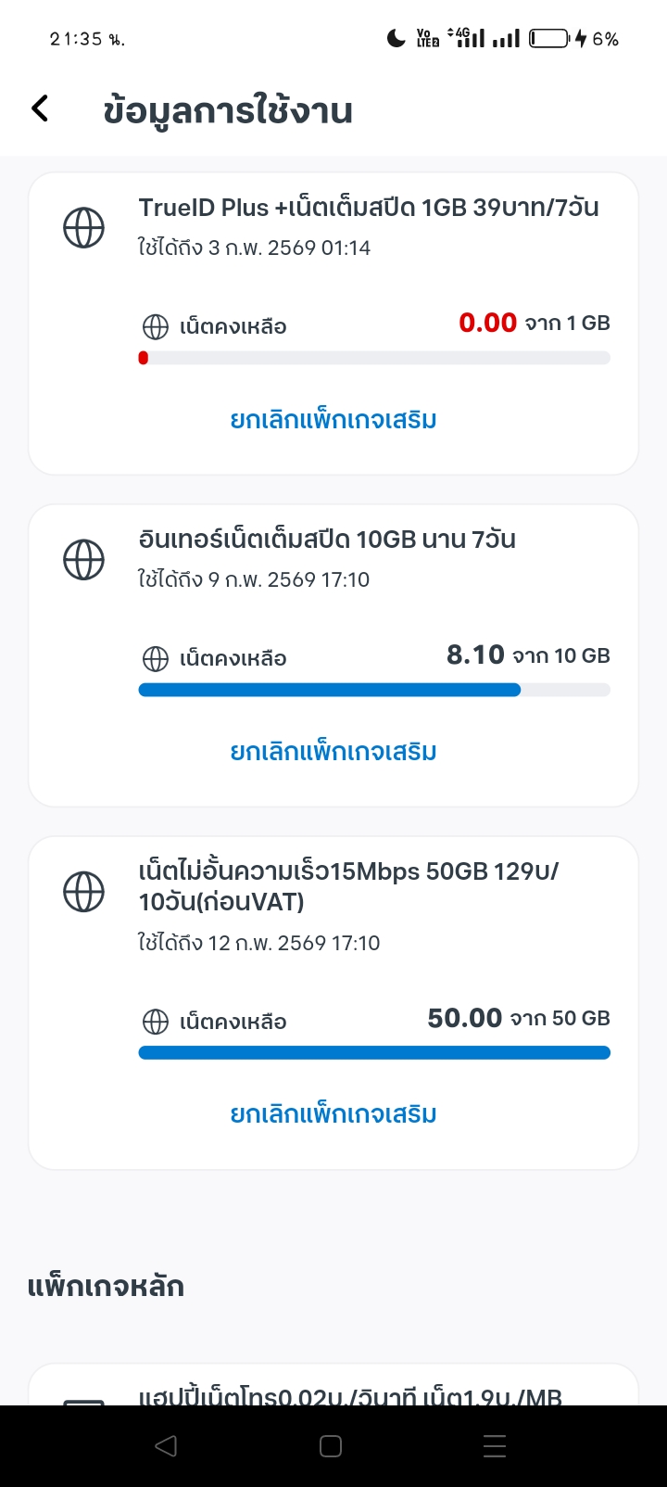
Task: Tap the 8.10 of 10 GB usage bar
Action: [374, 690]
